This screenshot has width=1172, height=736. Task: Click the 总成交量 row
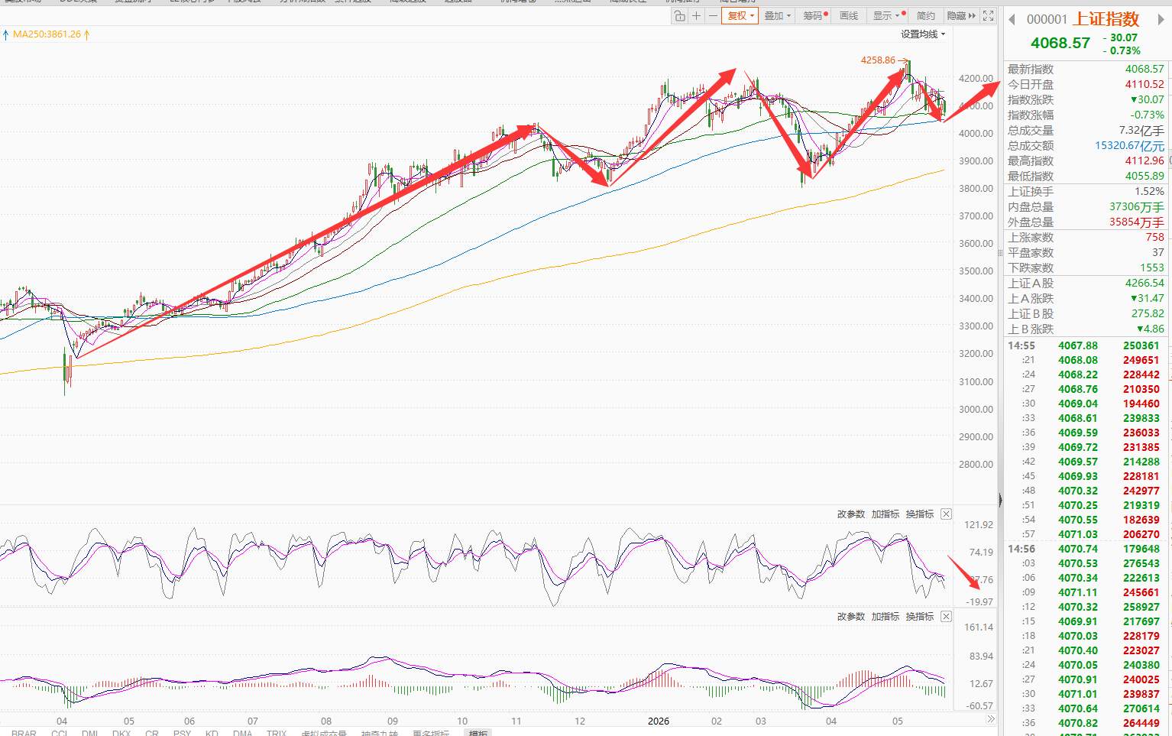pos(1086,130)
